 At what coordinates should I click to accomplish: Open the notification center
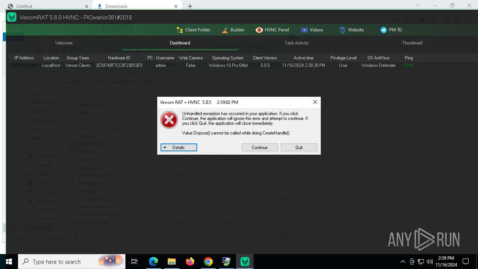(x=466, y=262)
